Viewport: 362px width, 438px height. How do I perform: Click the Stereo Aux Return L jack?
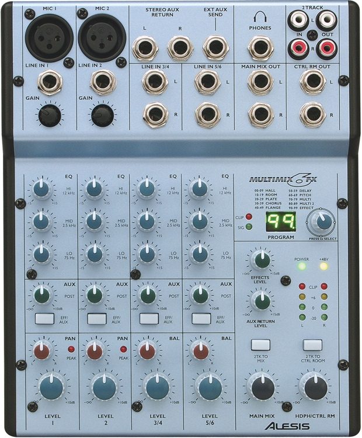click(x=145, y=47)
